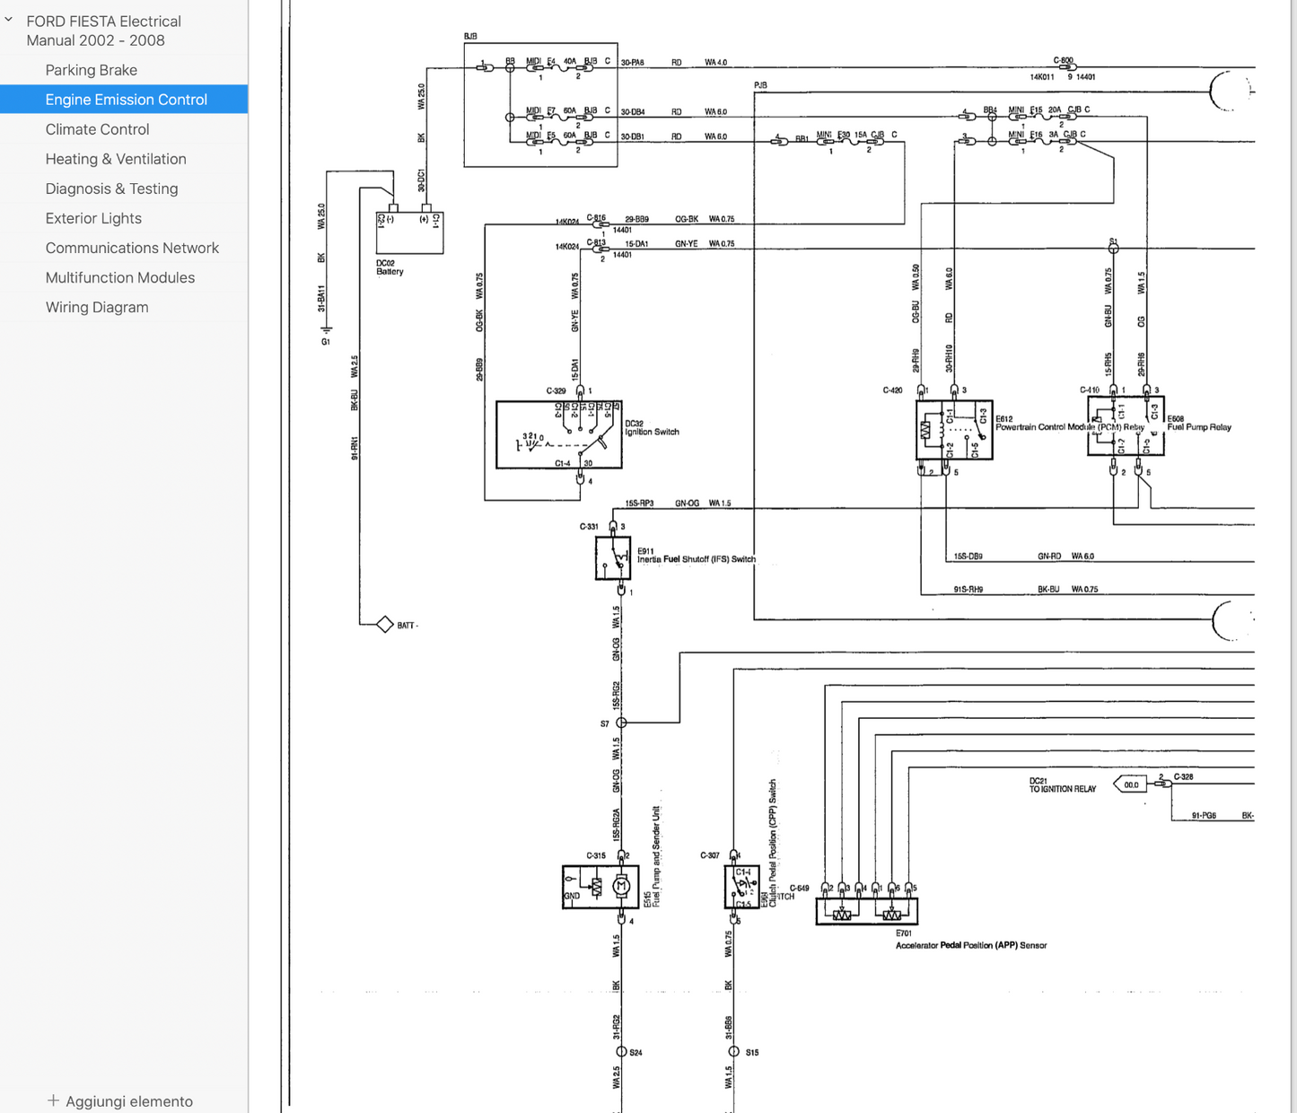The height and width of the screenshot is (1113, 1297).
Task: Select the FORD FIESTA Electrical Manual title
Action: point(103,31)
